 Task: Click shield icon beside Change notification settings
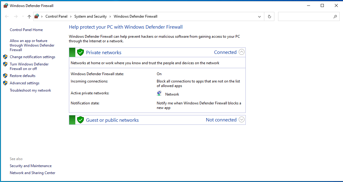point(5,57)
